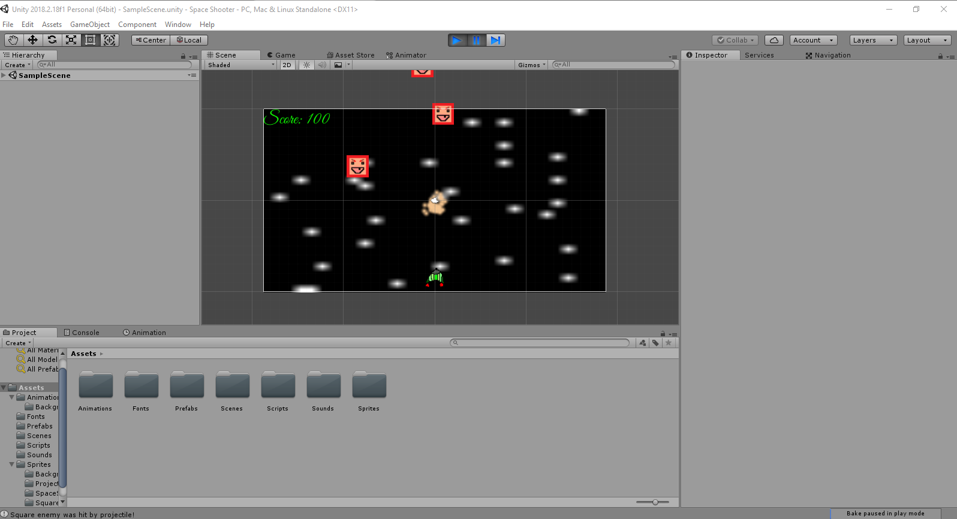The image size is (957, 519).
Task: Open the Layers dropdown
Action: pos(873,40)
